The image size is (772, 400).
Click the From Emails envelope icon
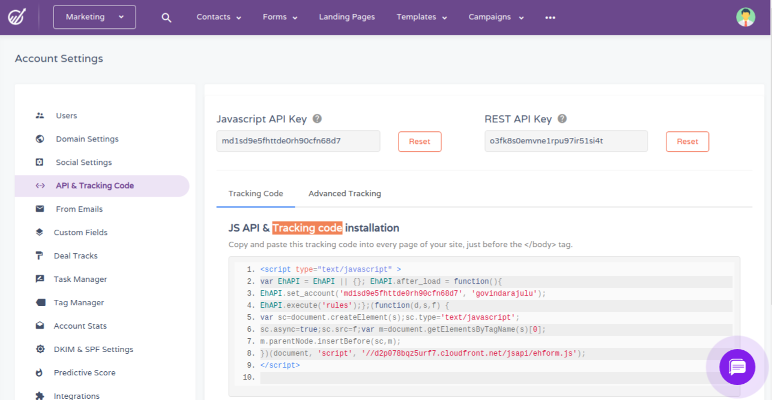[x=40, y=209]
